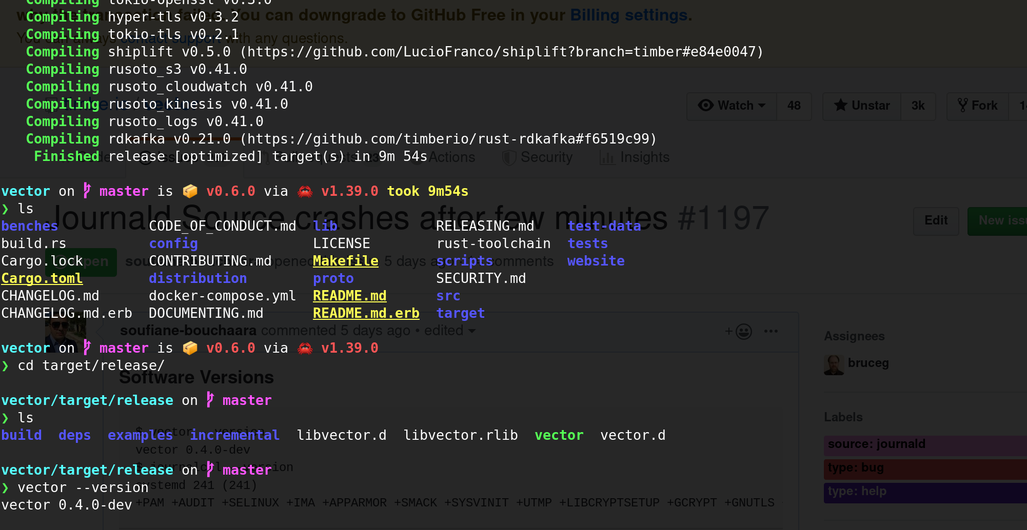Image resolution: width=1027 pixels, height=530 pixels.
Task: Click 'vector.d' in the release listing
Action: click(x=633, y=436)
